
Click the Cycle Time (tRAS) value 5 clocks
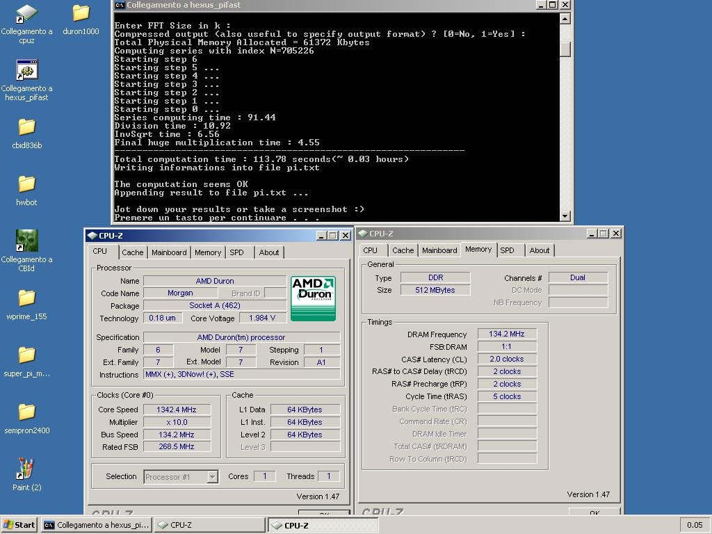tap(507, 396)
